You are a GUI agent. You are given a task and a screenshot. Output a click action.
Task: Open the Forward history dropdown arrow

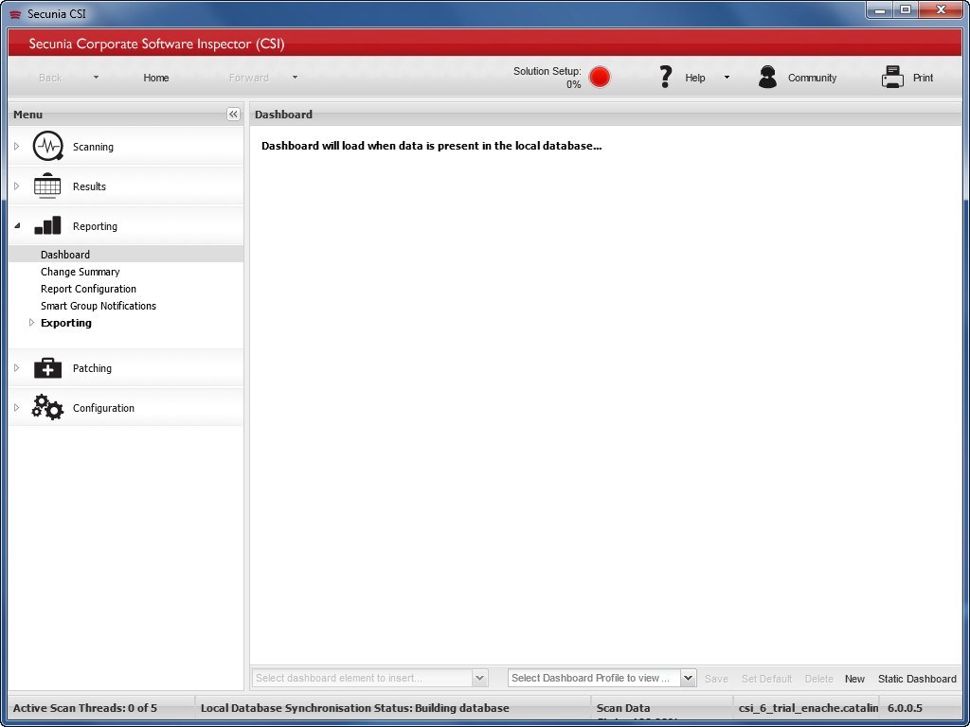point(296,78)
